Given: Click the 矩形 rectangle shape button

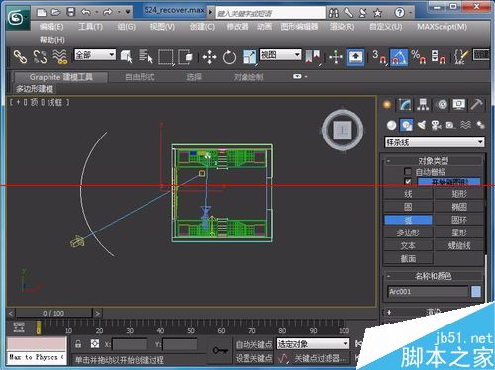Looking at the screenshot, I should pos(459,194).
